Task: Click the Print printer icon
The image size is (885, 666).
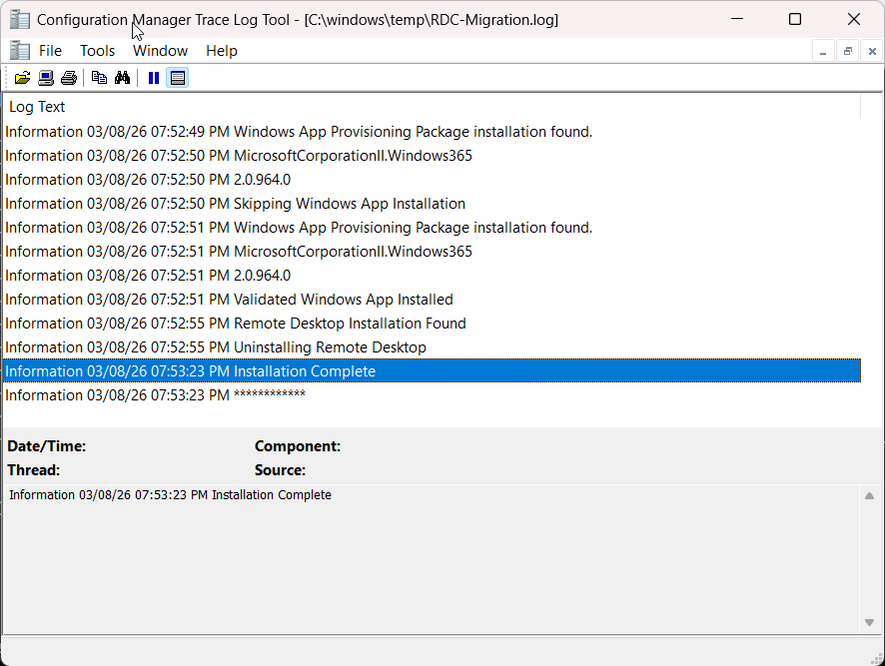Action: tap(68, 78)
